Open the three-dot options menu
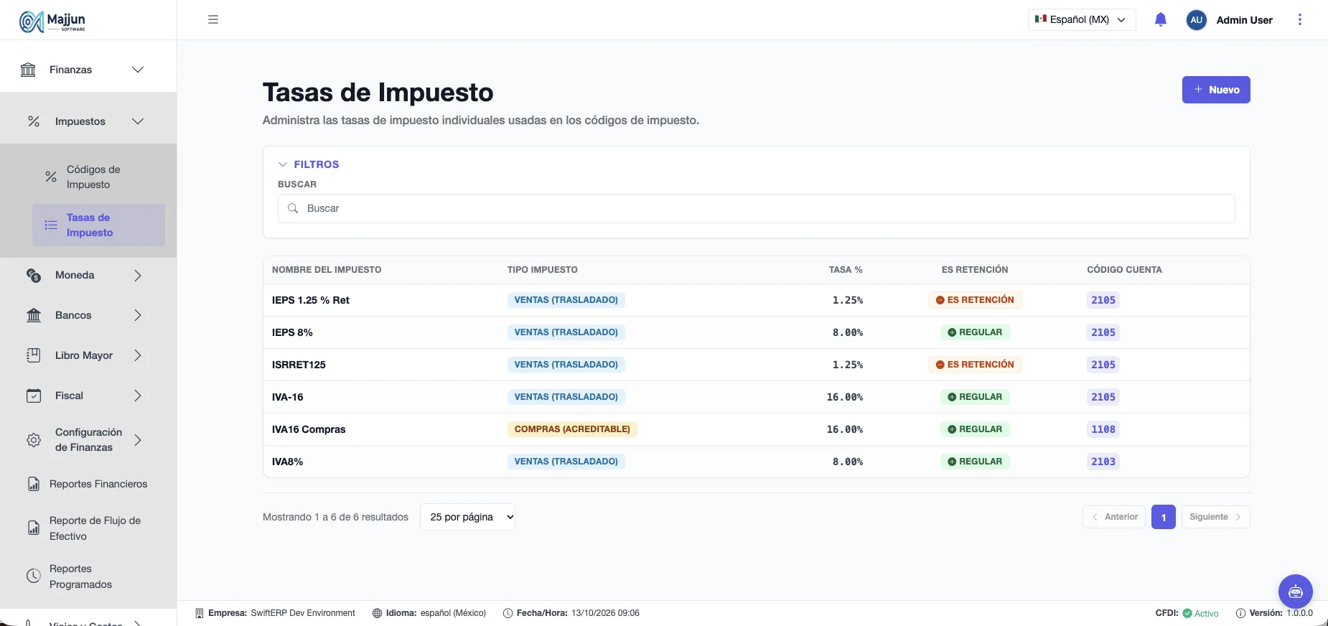 1300,19
